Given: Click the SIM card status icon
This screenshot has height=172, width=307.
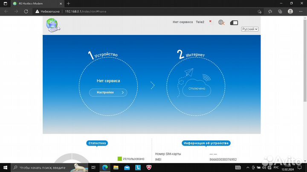Looking at the screenshot, I should pyautogui.click(x=234, y=23).
